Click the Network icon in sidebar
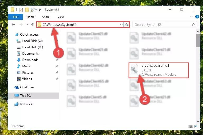This screenshot has width=203, height=135. point(17,104)
